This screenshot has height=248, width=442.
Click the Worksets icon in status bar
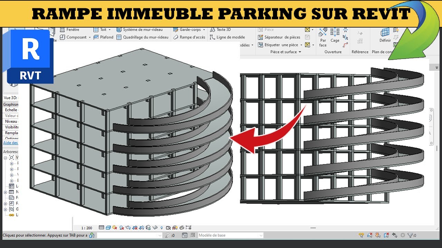tap(92, 235)
